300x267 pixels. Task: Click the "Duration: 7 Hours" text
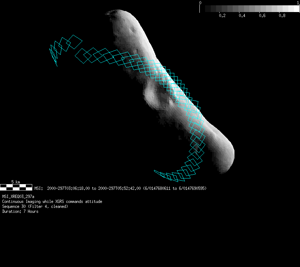tap(20, 211)
